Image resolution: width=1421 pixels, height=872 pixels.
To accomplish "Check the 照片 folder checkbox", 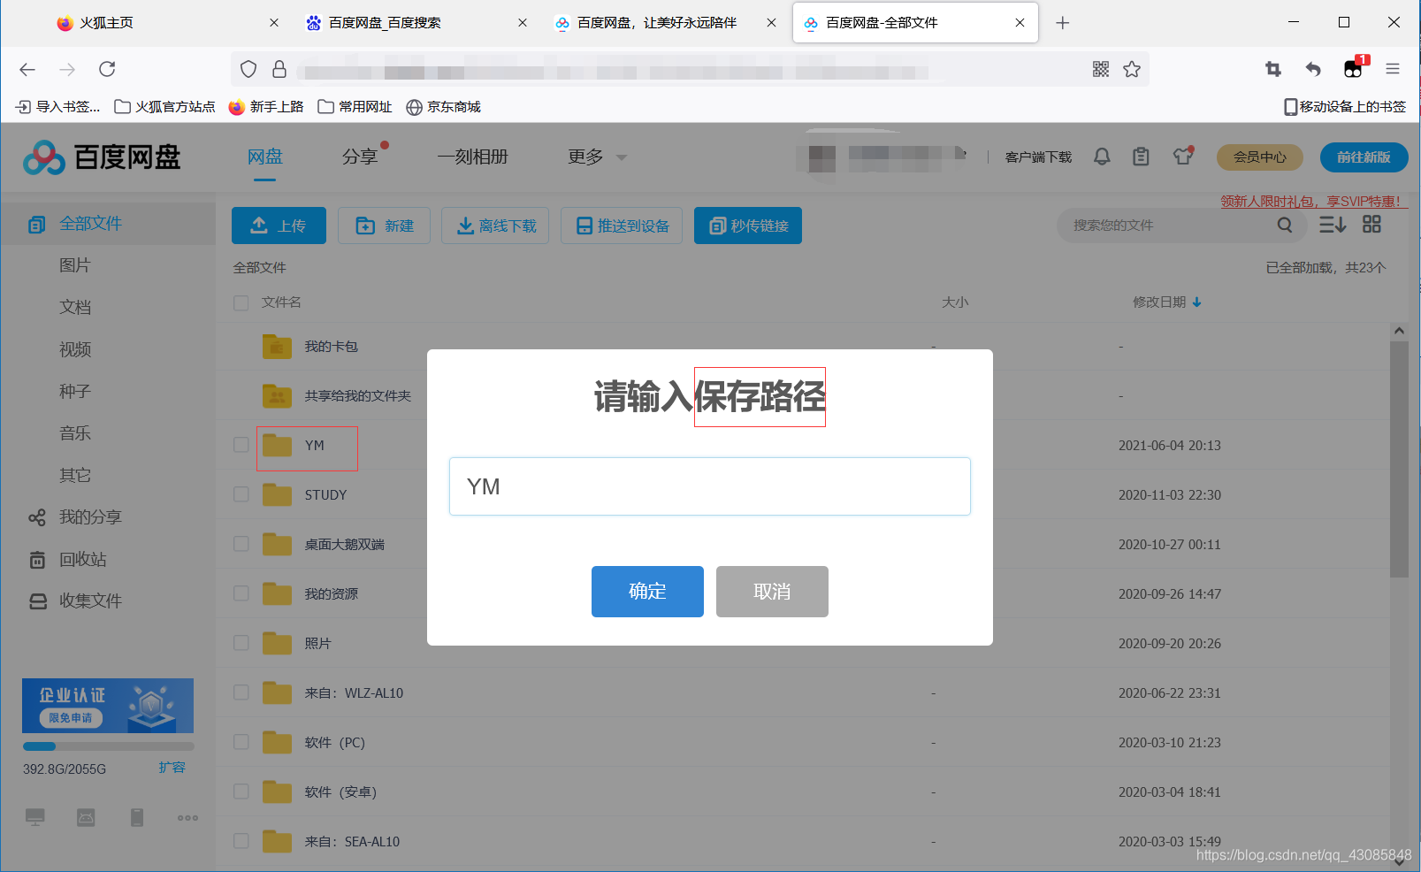I will coord(241,643).
